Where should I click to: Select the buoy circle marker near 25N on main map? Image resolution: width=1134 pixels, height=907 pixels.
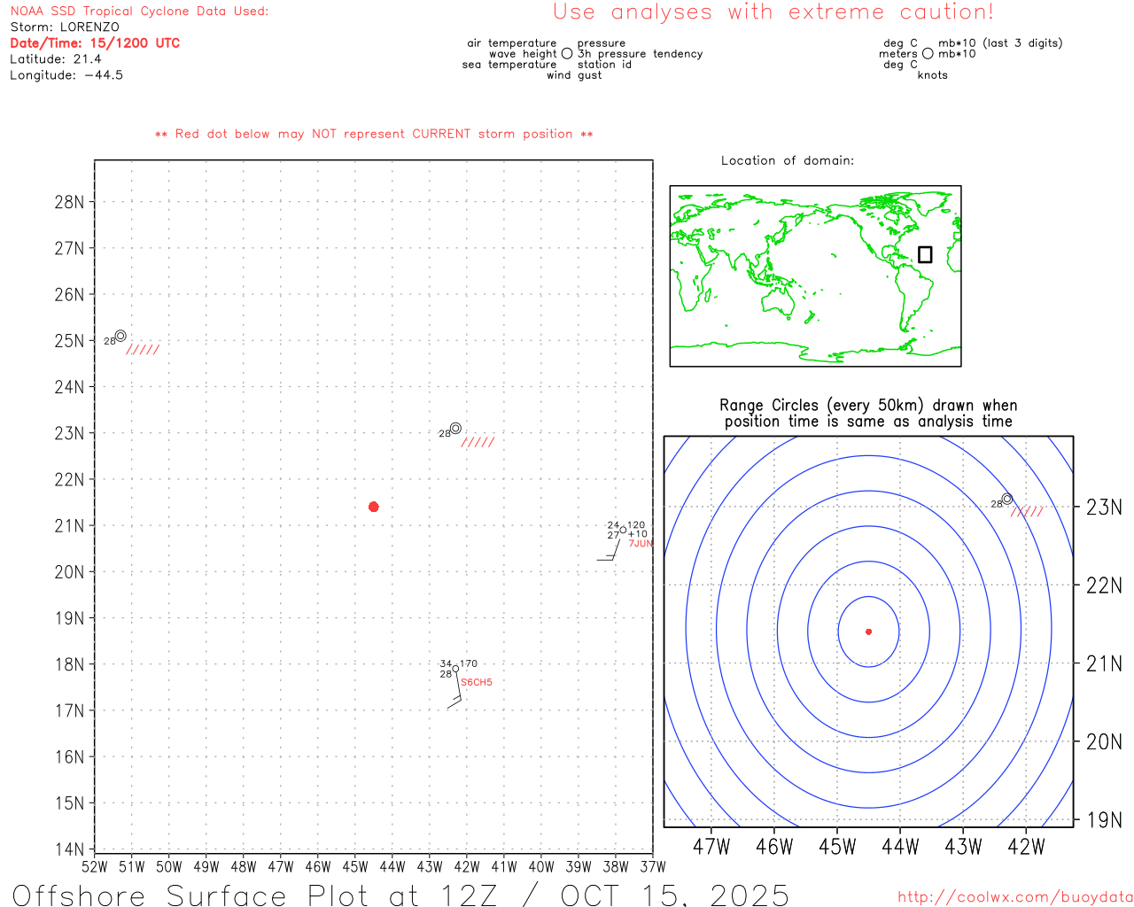point(120,336)
